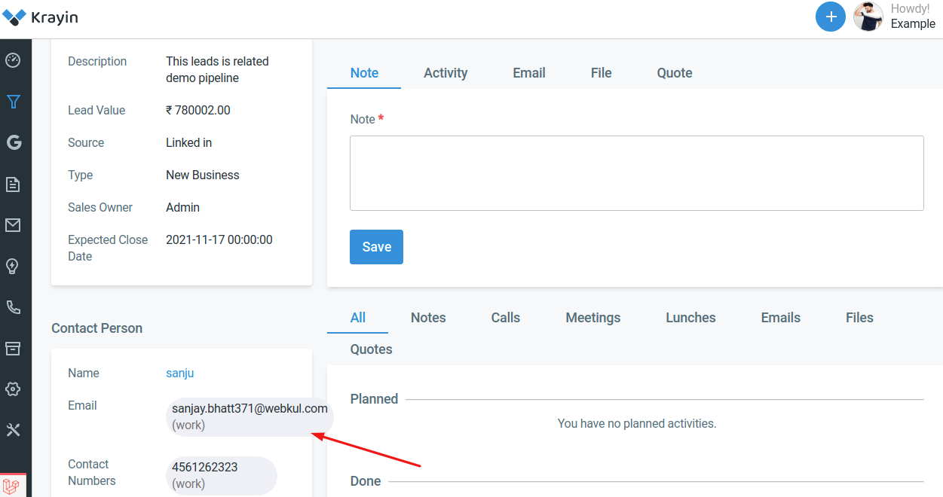Select the Leads funnel icon in sidebar
The width and height of the screenshot is (943, 497).
(14, 101)
